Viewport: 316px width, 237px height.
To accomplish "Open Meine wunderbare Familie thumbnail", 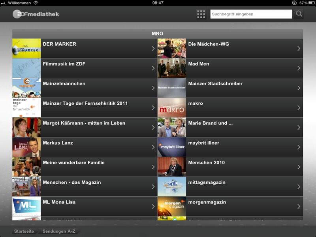I will click(26, 167).
